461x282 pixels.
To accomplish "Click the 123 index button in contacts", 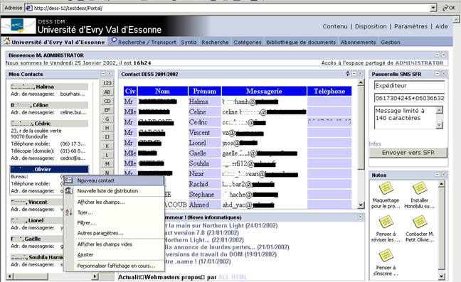I will tap(107, 83).
